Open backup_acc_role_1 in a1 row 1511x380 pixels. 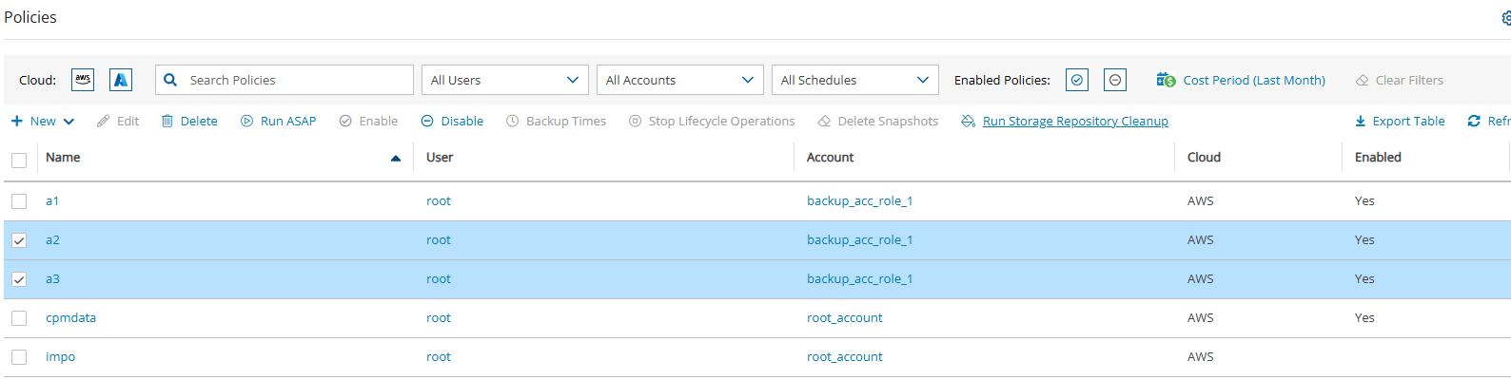point(860,201)
